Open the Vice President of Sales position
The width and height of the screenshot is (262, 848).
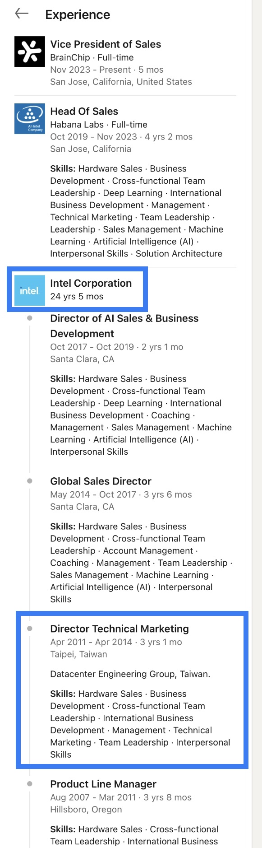106,44
